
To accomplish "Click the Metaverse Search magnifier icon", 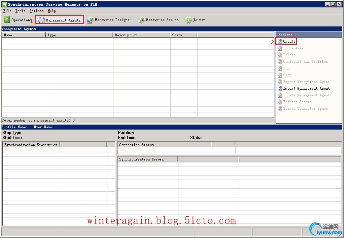I will click(x=141, y=20).
